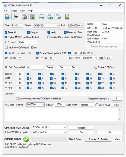Click the RF 2.4G AccessAddr input field
Viewport: 126px width, 157px height.
pos(37,67)
